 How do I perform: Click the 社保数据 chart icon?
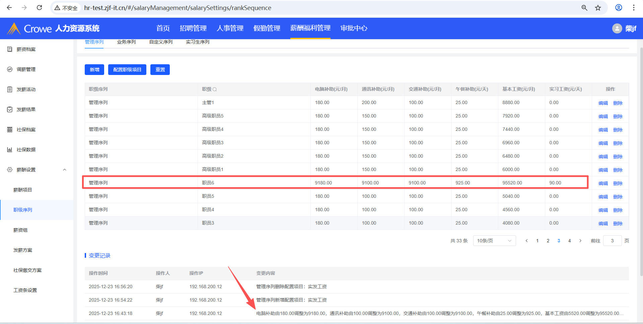click(10, 150)
